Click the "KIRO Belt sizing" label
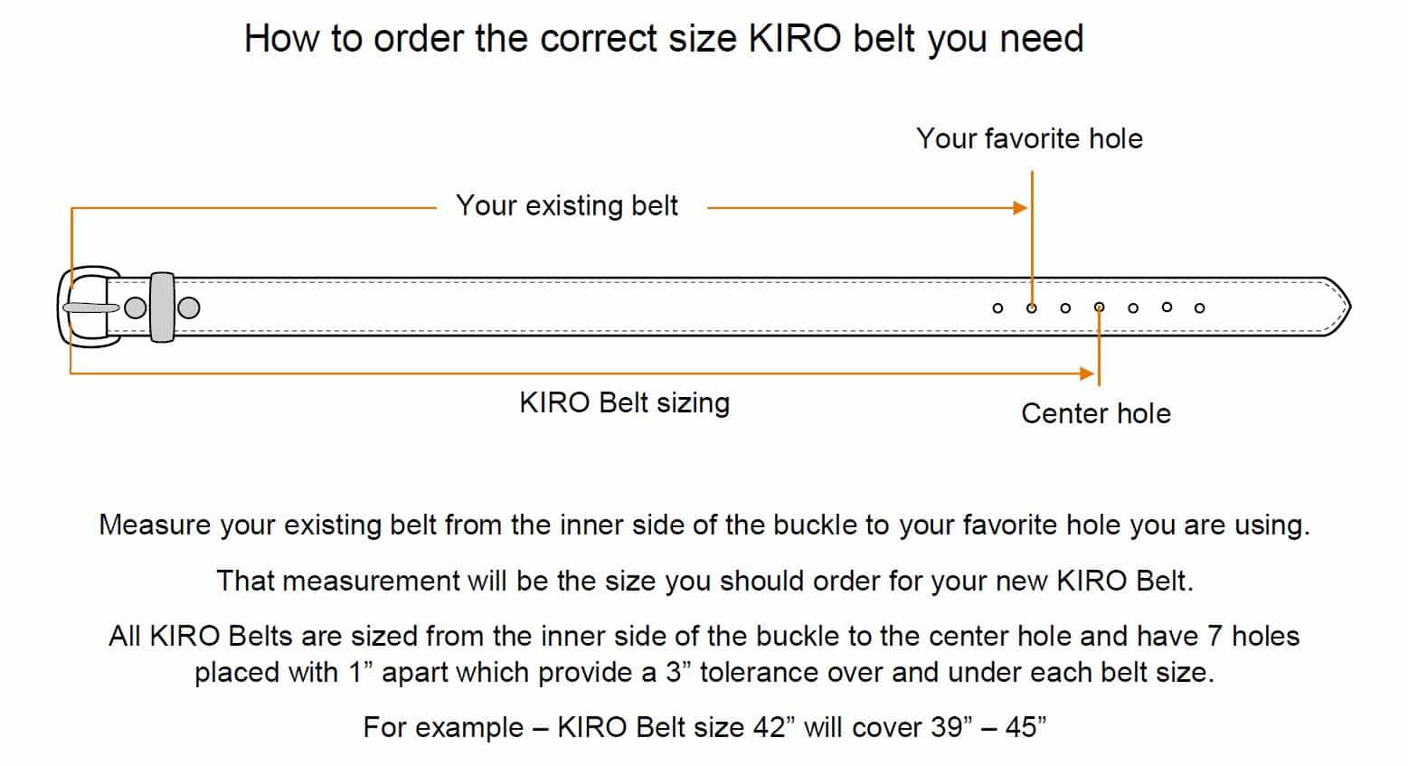1408x766 pixels. pyautogui.click(x=624, y=402)
